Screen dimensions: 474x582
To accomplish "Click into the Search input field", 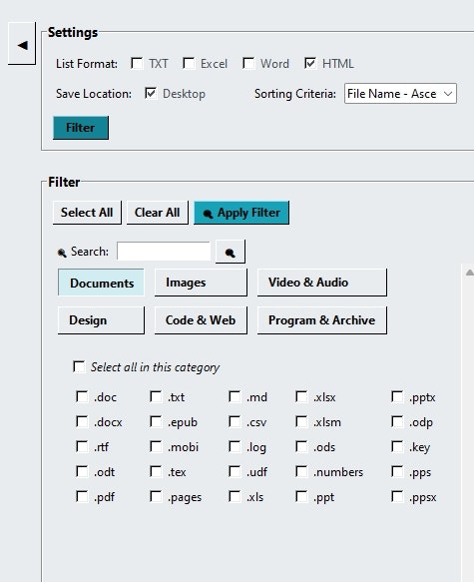I will pos(164,252).
